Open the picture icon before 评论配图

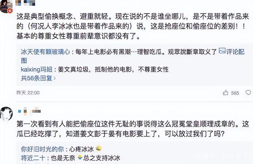tap(222, 51)
